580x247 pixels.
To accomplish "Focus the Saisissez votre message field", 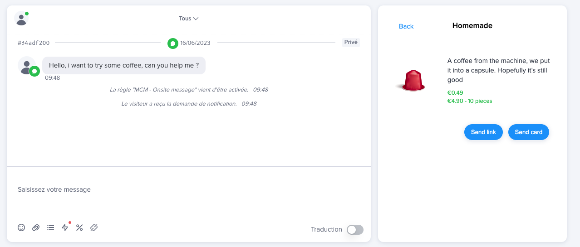I will pos(182,189).
